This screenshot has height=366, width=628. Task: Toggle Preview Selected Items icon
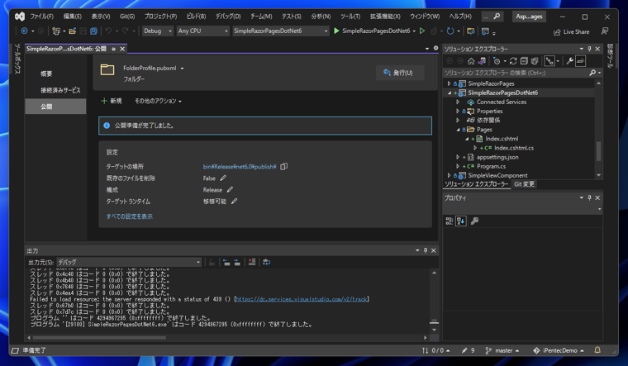tap(581, 61)
